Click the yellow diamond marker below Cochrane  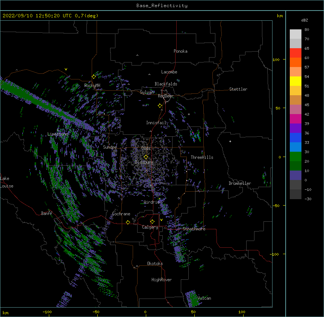(128, 222)
